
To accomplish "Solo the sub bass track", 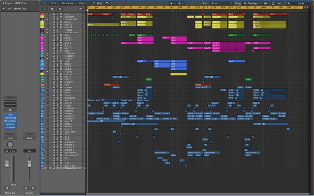I will [x=57, y=17].
